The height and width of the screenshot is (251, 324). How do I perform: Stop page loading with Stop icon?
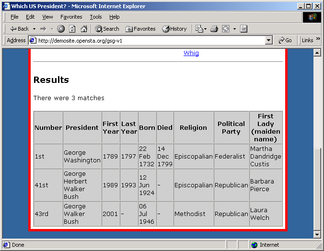[61, 29]
